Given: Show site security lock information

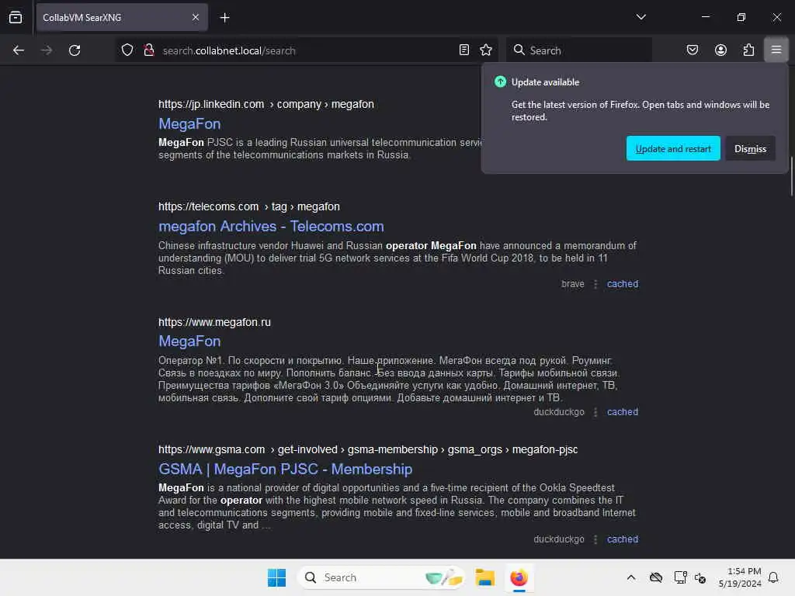Looking at the screenshot, I should (x=148, y=50).
